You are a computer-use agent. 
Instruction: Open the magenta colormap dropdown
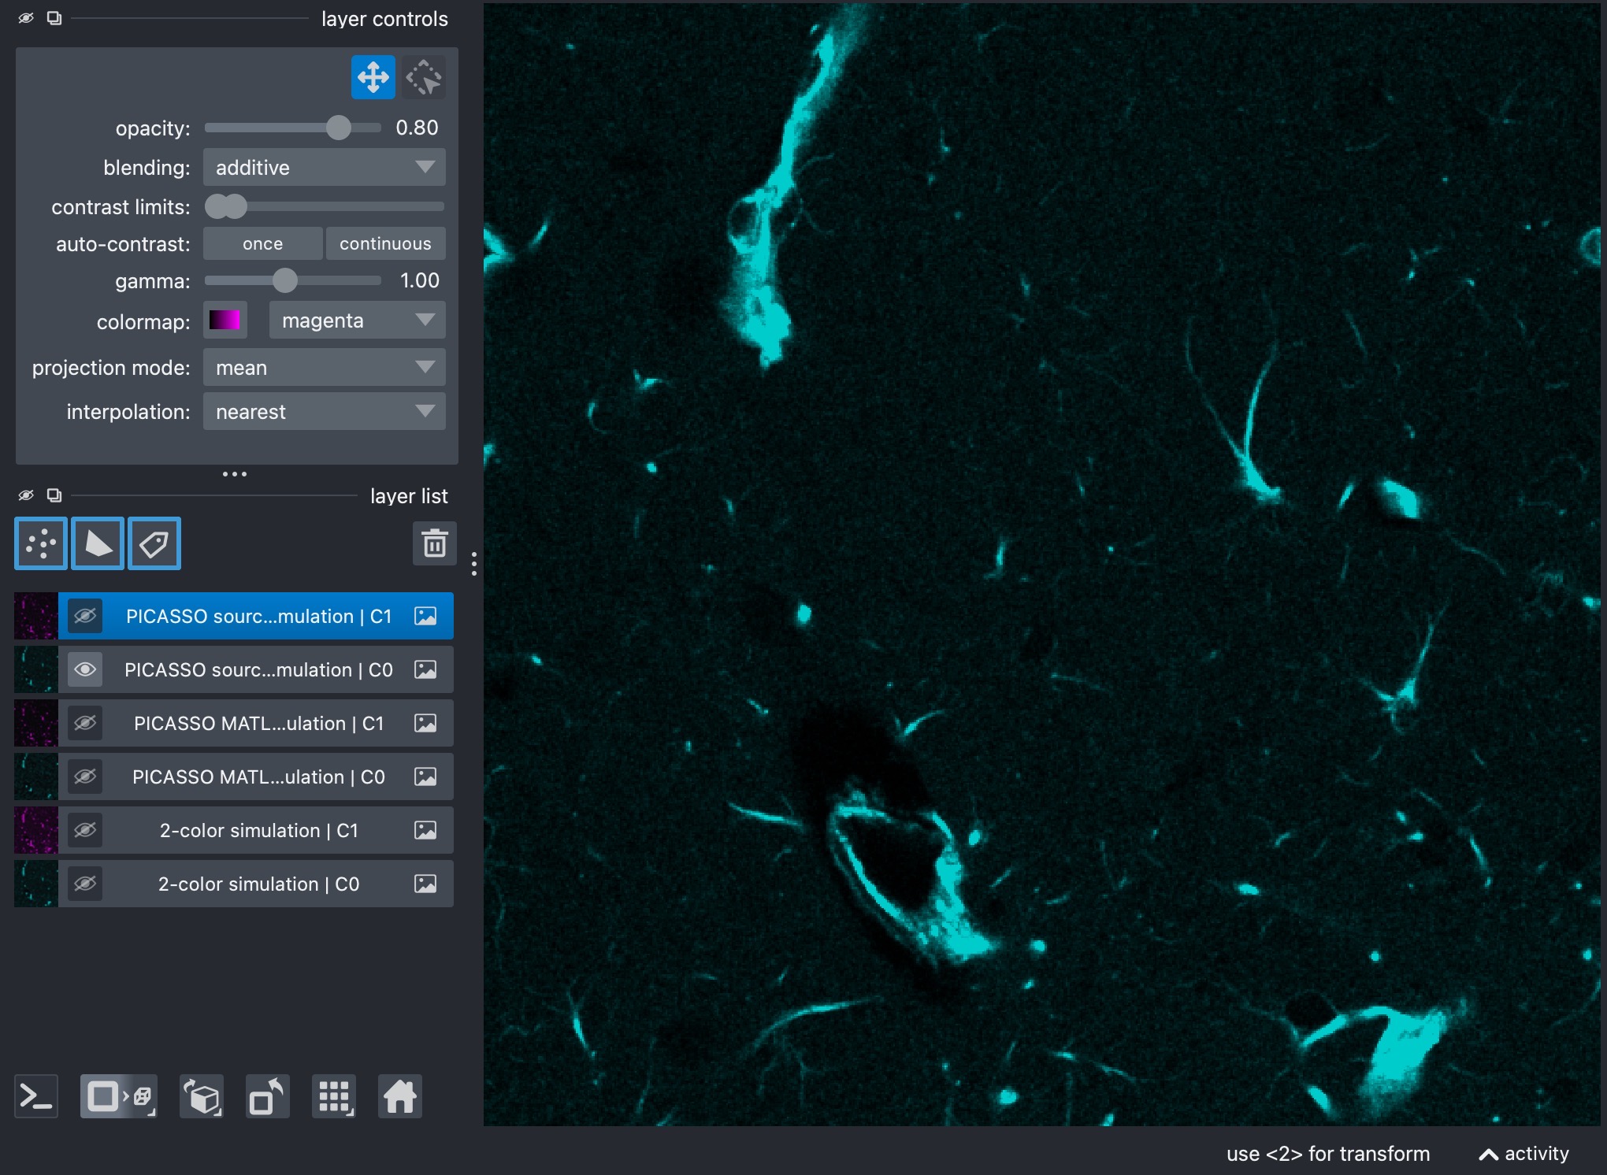click(358, 321)
